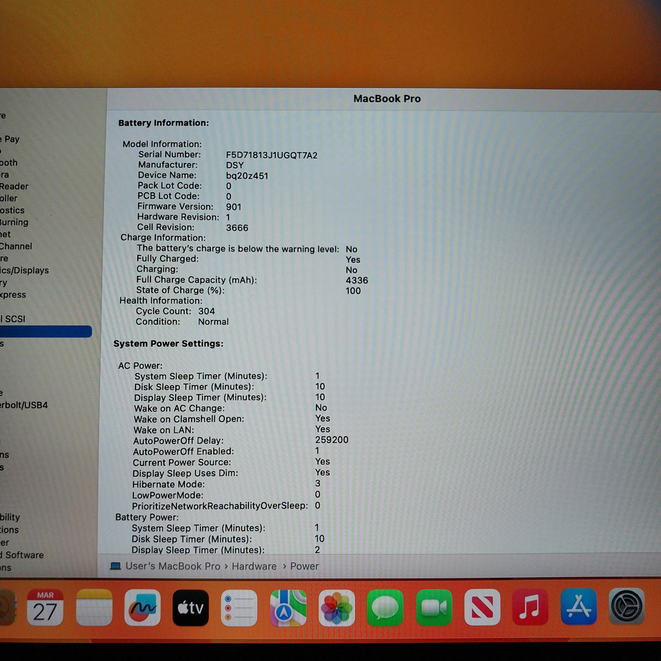The image size is (661, 661).
Task: Click device name bq20z451
Action: tap(247, 176)
